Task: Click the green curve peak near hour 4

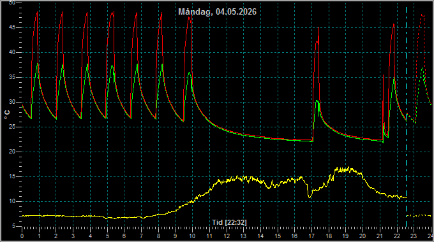Action: (87, 64)
